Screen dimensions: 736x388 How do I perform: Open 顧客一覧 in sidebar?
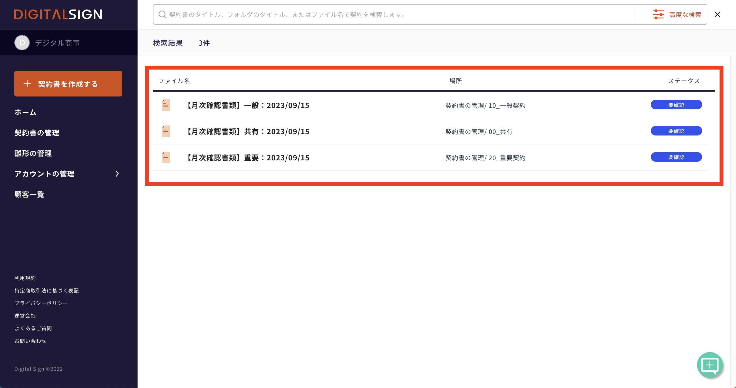coord(30,195)
